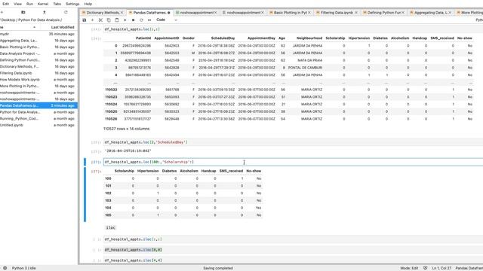
Task: Open the Help menu
Action: click(88, 4)
